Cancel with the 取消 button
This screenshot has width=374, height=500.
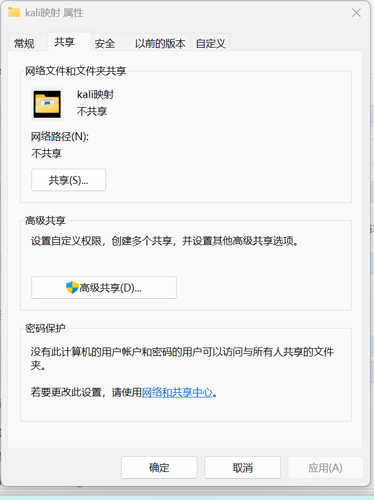pyautogui.click(x=243, y=467)
